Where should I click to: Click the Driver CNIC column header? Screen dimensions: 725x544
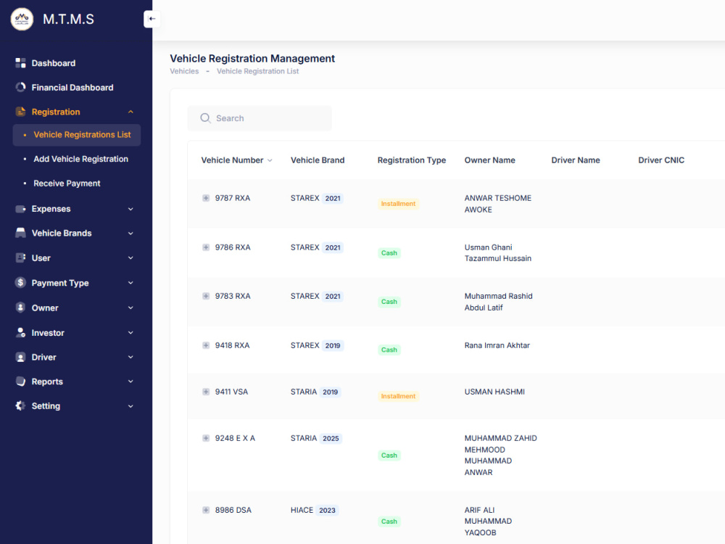tap(660, 160)
